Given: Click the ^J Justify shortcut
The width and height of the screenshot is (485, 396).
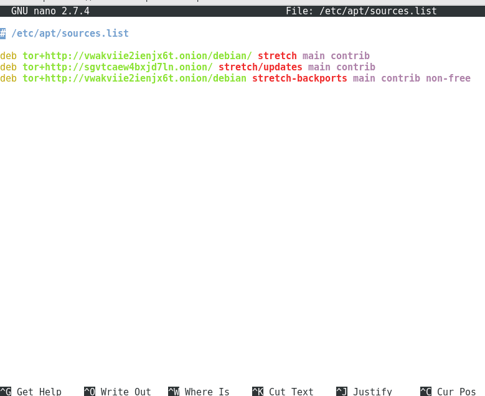Looking at the screenshot, I should 364,392.
